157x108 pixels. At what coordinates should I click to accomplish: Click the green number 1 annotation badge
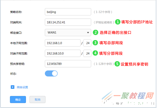(118, 22)
